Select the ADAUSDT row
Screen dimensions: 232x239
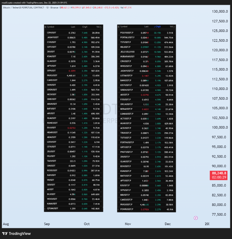(73, 137)
